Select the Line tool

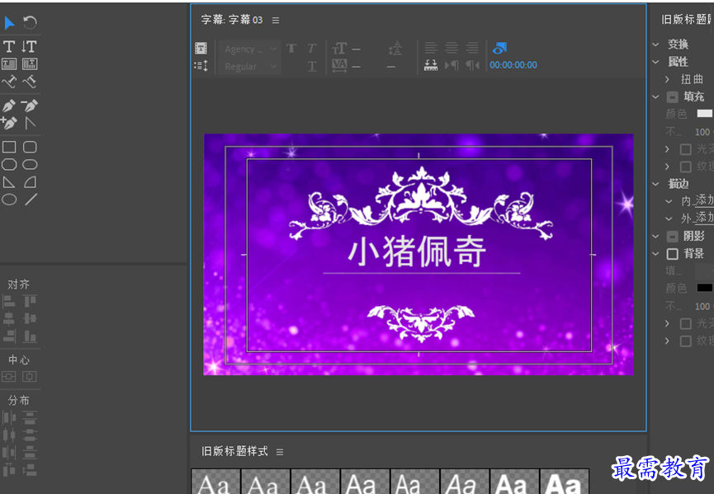(31, 200)
